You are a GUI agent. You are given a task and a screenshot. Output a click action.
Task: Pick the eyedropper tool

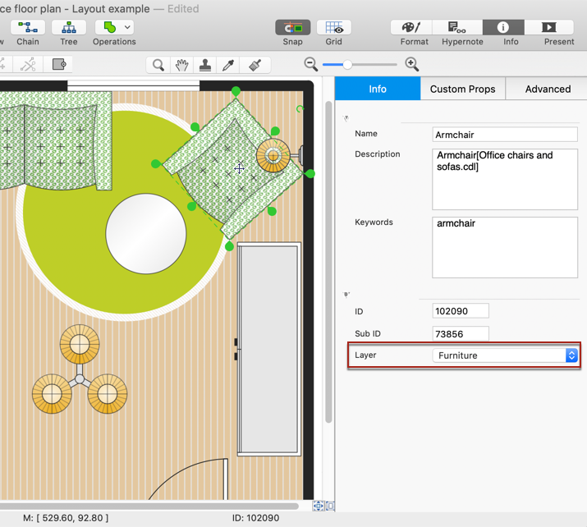click(230, 65)
